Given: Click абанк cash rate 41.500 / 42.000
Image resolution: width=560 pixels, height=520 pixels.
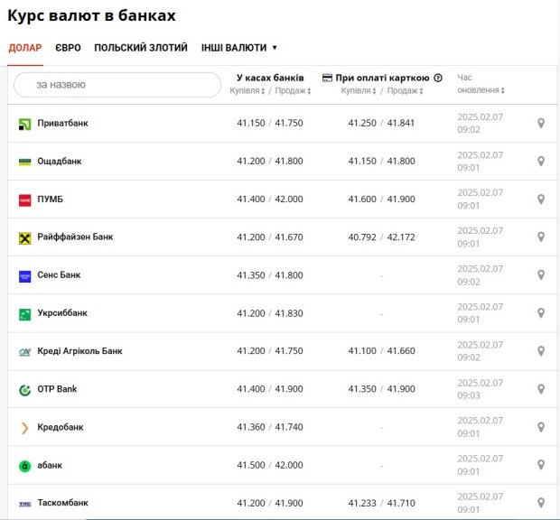Looking at the screenshot, I should (x=270, y=465).
